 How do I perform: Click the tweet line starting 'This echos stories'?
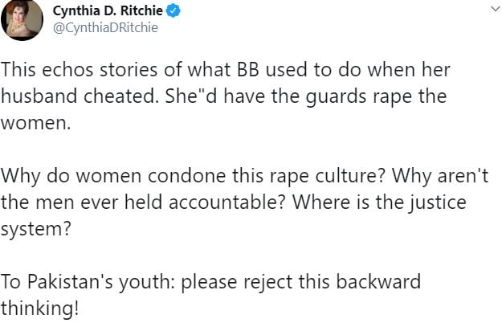pyautogui.click(x=226, y=70)
